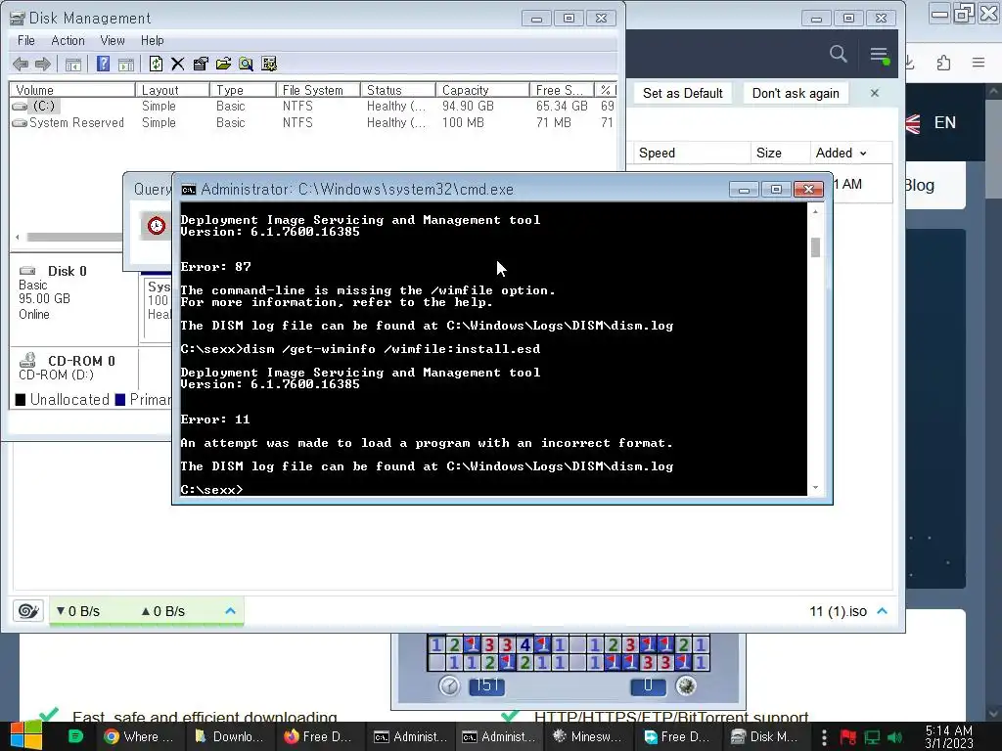
Task: Click the Minesweeper mine counter icon
Action: [x=686, y=685]
